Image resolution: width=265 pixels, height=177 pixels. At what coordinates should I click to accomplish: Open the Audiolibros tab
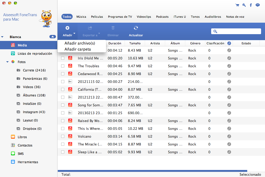pos(213,17)
